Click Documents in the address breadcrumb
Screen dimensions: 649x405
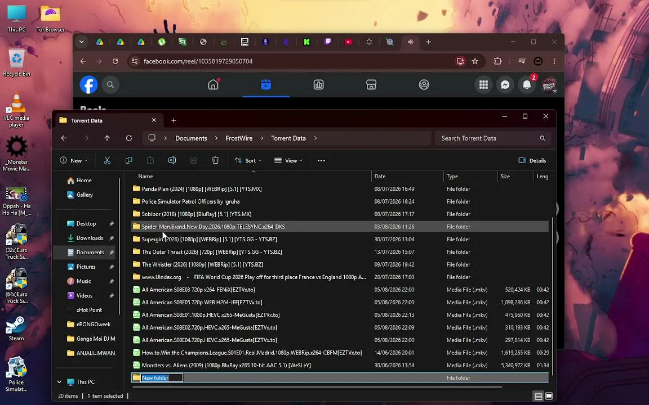point(191,138)
